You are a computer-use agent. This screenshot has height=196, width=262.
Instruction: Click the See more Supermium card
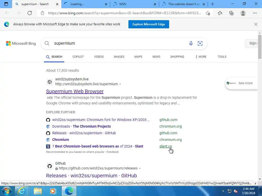242,83
